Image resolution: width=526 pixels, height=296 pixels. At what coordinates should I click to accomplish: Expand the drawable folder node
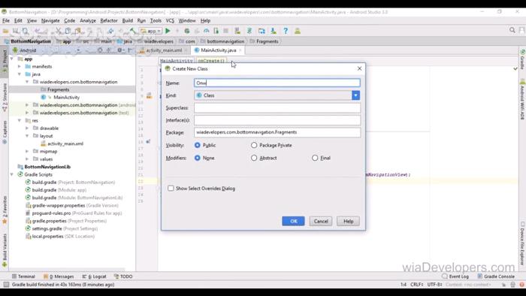tap(27, 128)
